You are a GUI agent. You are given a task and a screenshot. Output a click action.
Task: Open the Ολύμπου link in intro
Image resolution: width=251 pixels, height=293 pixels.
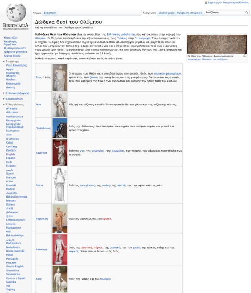click(40, 38)
